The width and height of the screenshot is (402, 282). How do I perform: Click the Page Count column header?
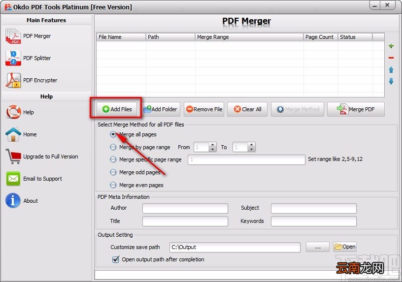(x=321, y=37)
